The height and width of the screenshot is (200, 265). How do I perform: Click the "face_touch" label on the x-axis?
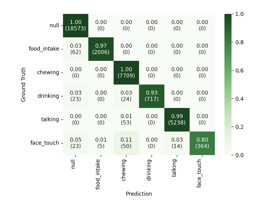click(x=200, y=173)
